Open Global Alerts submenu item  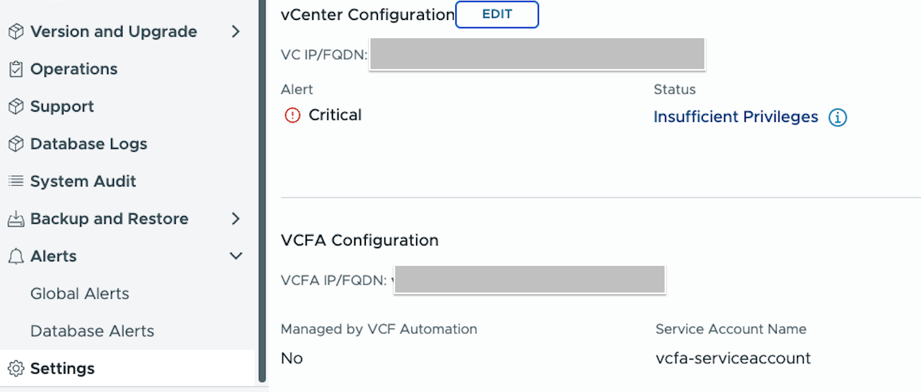[80, 294]
